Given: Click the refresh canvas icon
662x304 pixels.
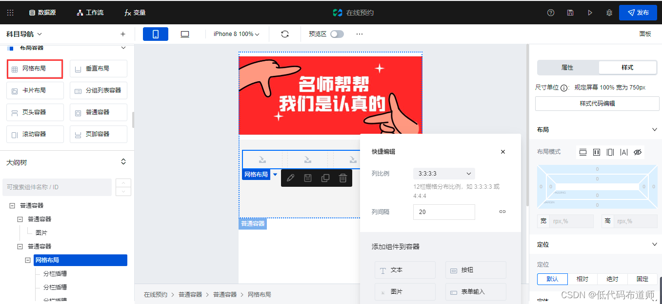Looking at the screenshot, I should (x=285, y=34).
